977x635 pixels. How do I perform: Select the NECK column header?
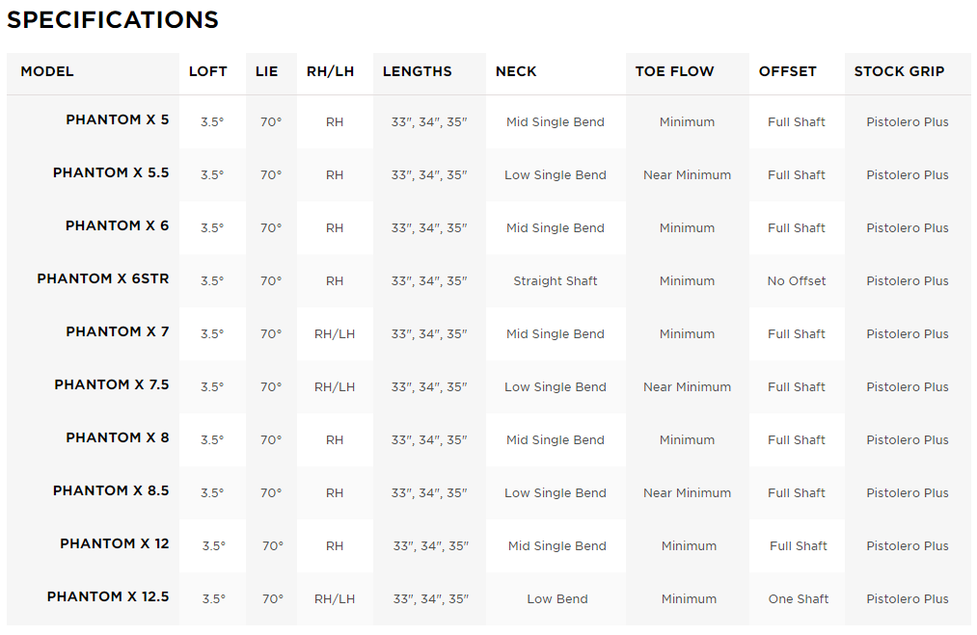pos(516,71)
